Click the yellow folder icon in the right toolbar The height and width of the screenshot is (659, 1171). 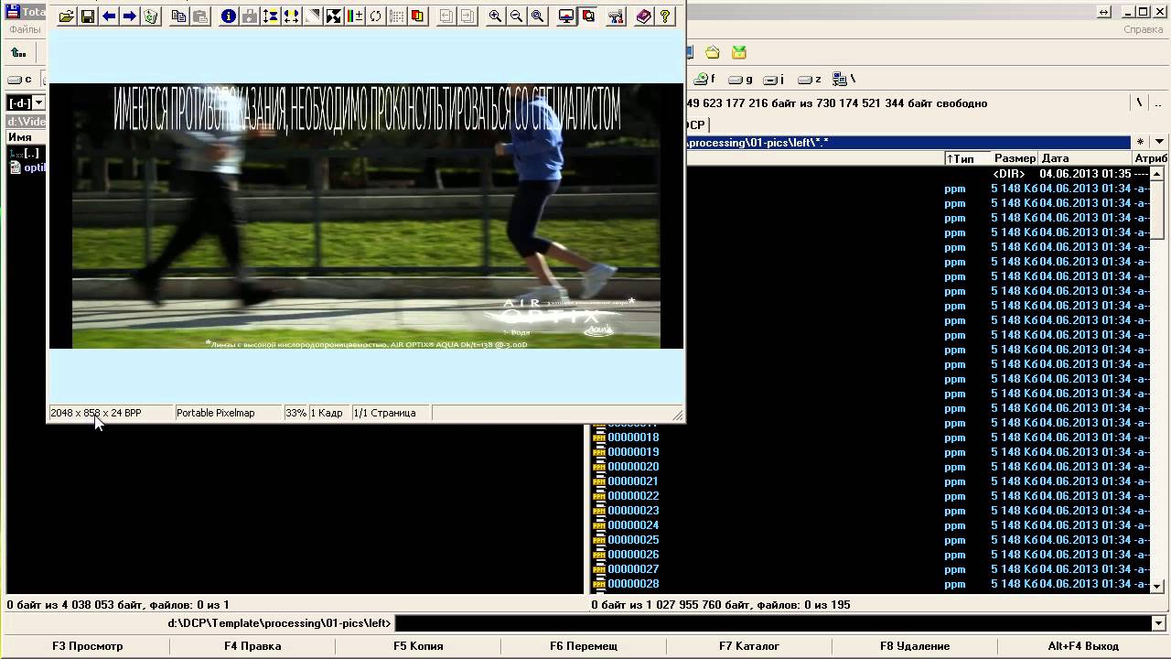[713, 53]
